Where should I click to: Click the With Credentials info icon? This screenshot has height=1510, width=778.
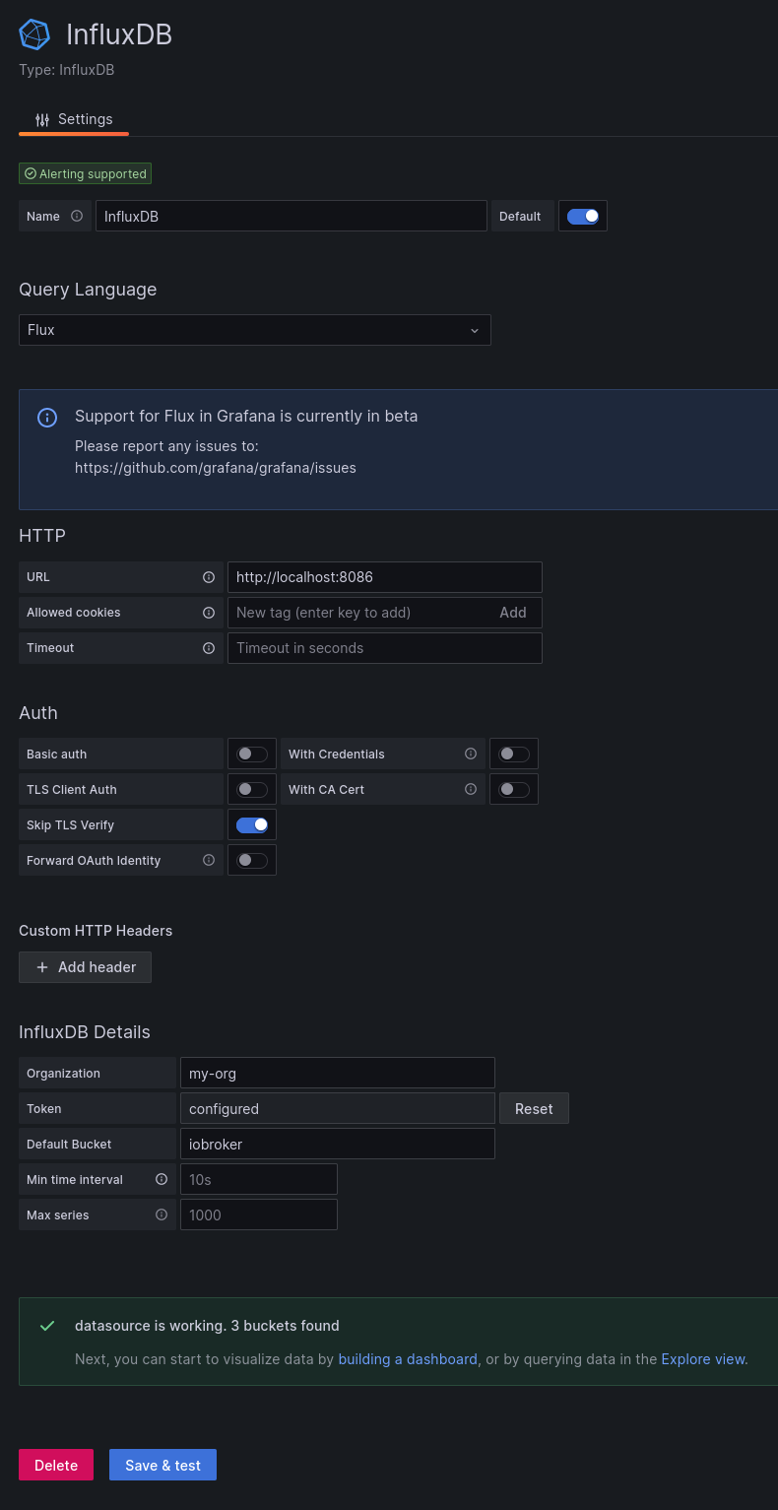(471, 754)
